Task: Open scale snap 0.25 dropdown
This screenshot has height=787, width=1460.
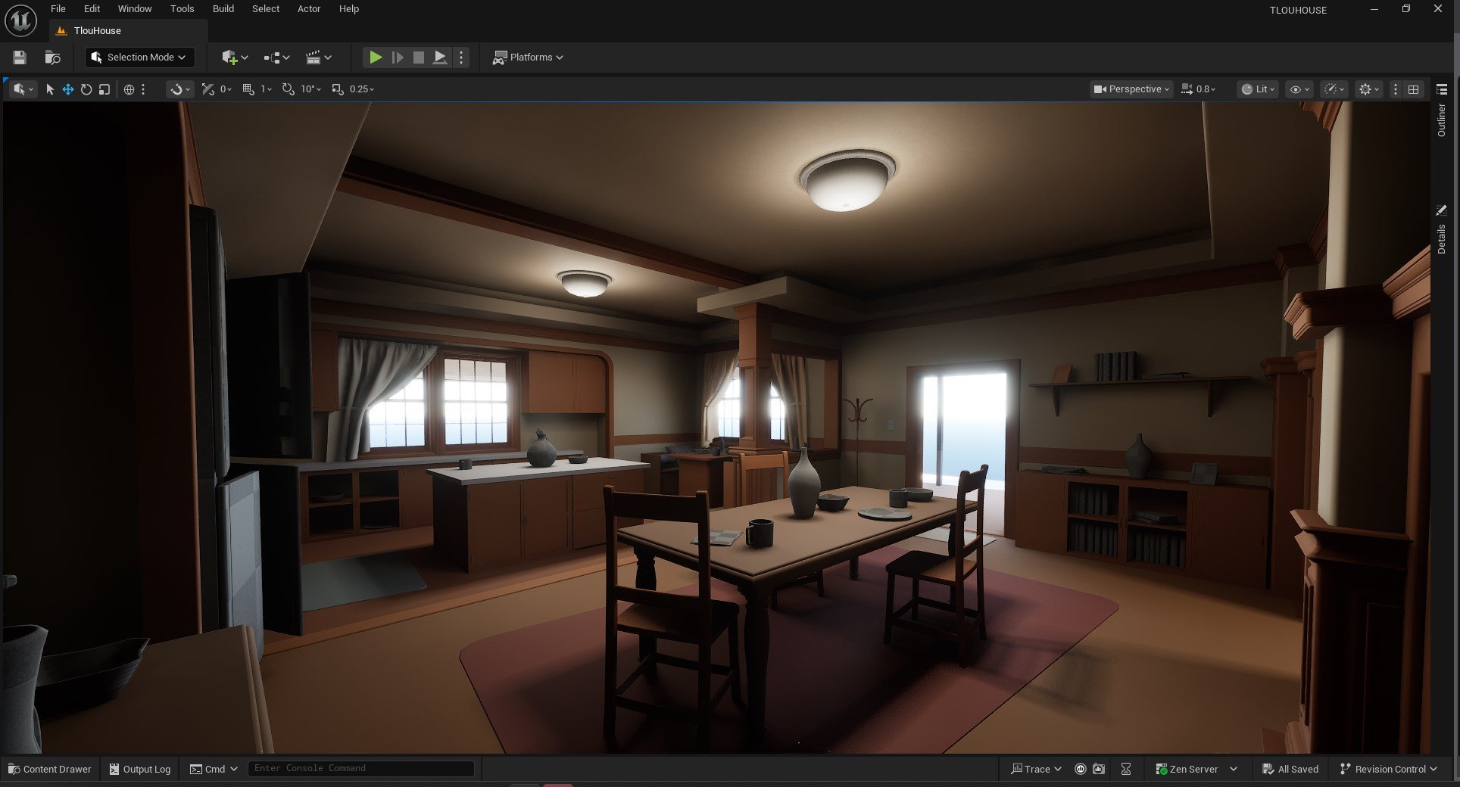Action: (x=362, y=89)
